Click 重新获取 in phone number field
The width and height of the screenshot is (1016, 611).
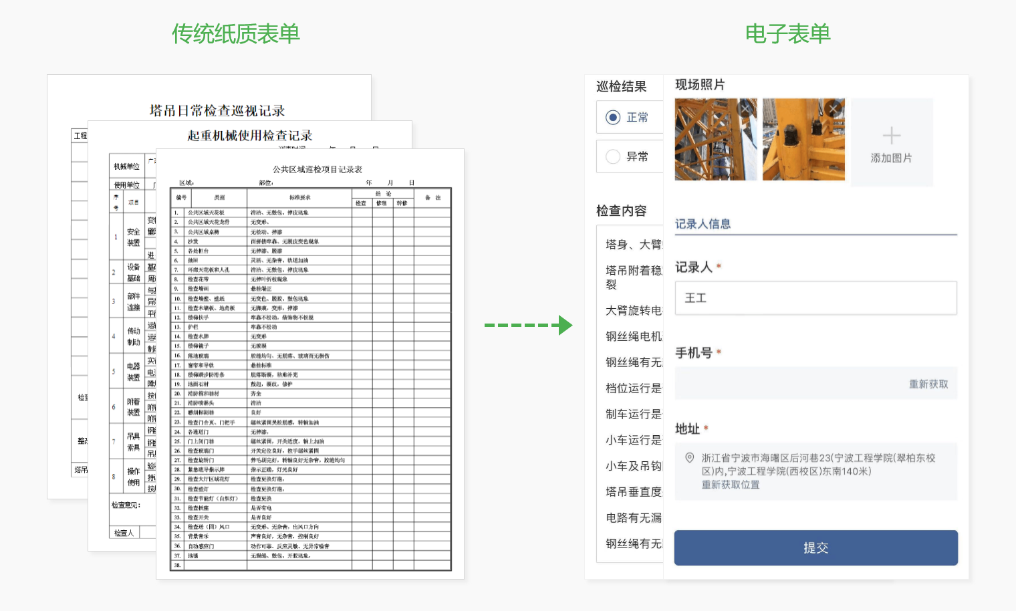pyautogui.click(x=928, y=384)
